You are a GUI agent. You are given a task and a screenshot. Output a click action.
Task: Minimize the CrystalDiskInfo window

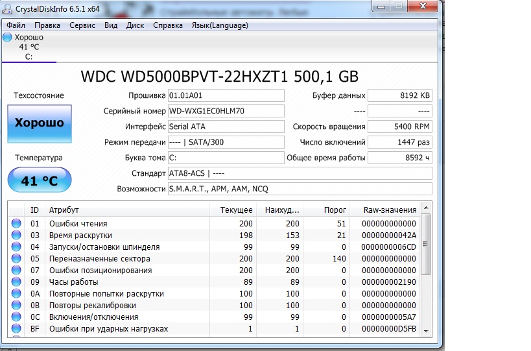tap(381, 6)
